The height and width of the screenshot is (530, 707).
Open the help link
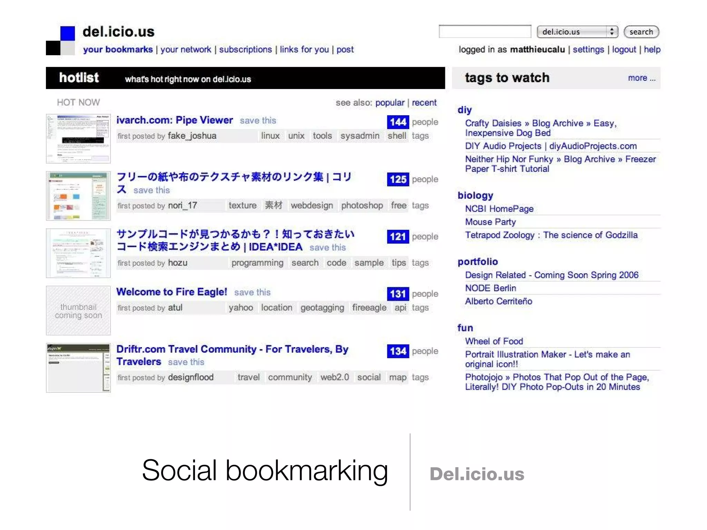tap(652, 49)
